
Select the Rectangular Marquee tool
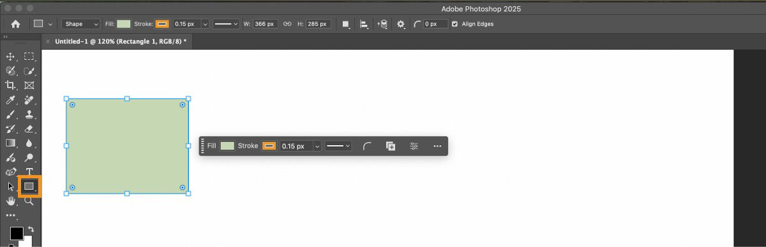(29, 57)
